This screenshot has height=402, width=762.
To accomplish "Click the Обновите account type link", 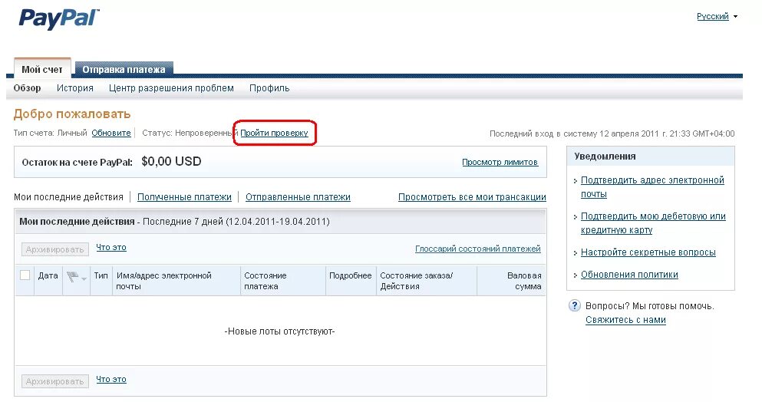I will (111, 133).
